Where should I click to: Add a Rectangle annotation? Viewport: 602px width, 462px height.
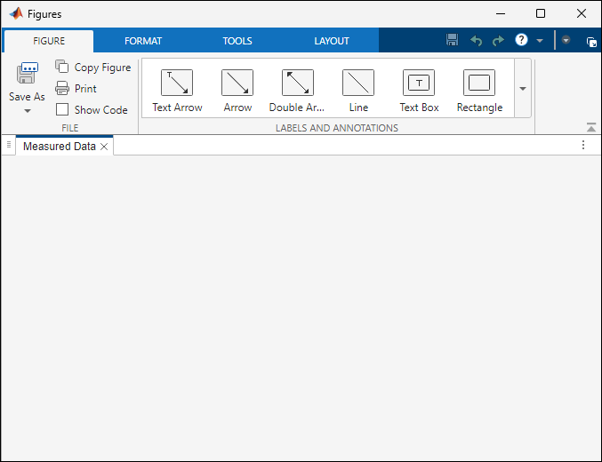click(479, 91)
